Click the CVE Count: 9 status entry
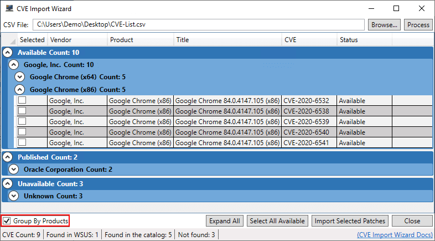 (21, 235)
